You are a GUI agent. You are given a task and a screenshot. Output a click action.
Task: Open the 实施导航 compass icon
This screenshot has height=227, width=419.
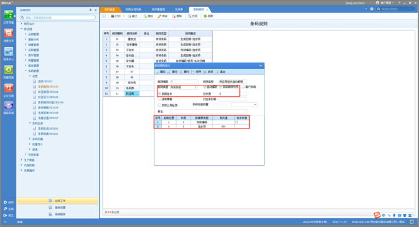click(x=9, y=70)
